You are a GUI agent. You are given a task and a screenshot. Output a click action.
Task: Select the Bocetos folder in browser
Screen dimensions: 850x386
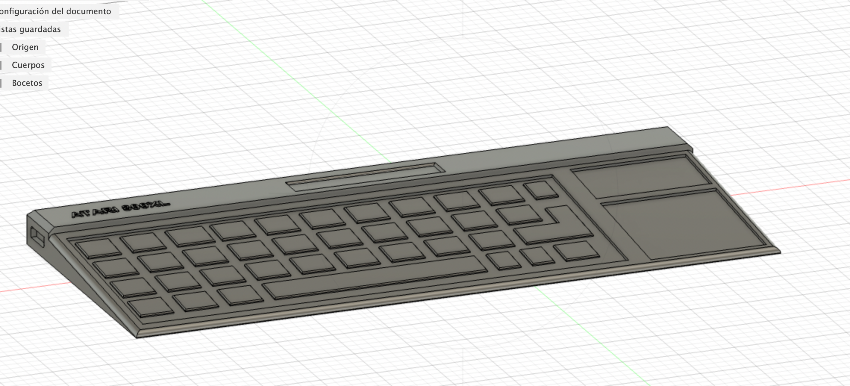(x=27, y=83)
